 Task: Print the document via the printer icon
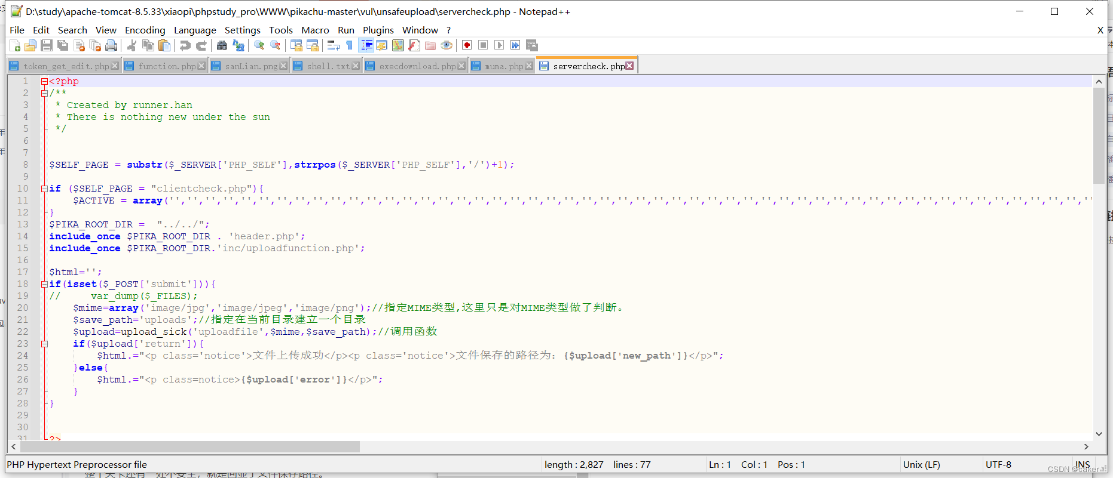111,45
